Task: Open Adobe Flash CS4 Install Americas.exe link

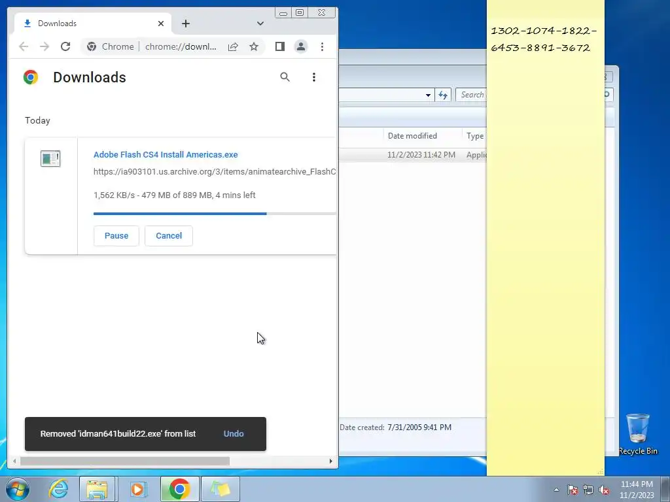Action: pos(166,154)
